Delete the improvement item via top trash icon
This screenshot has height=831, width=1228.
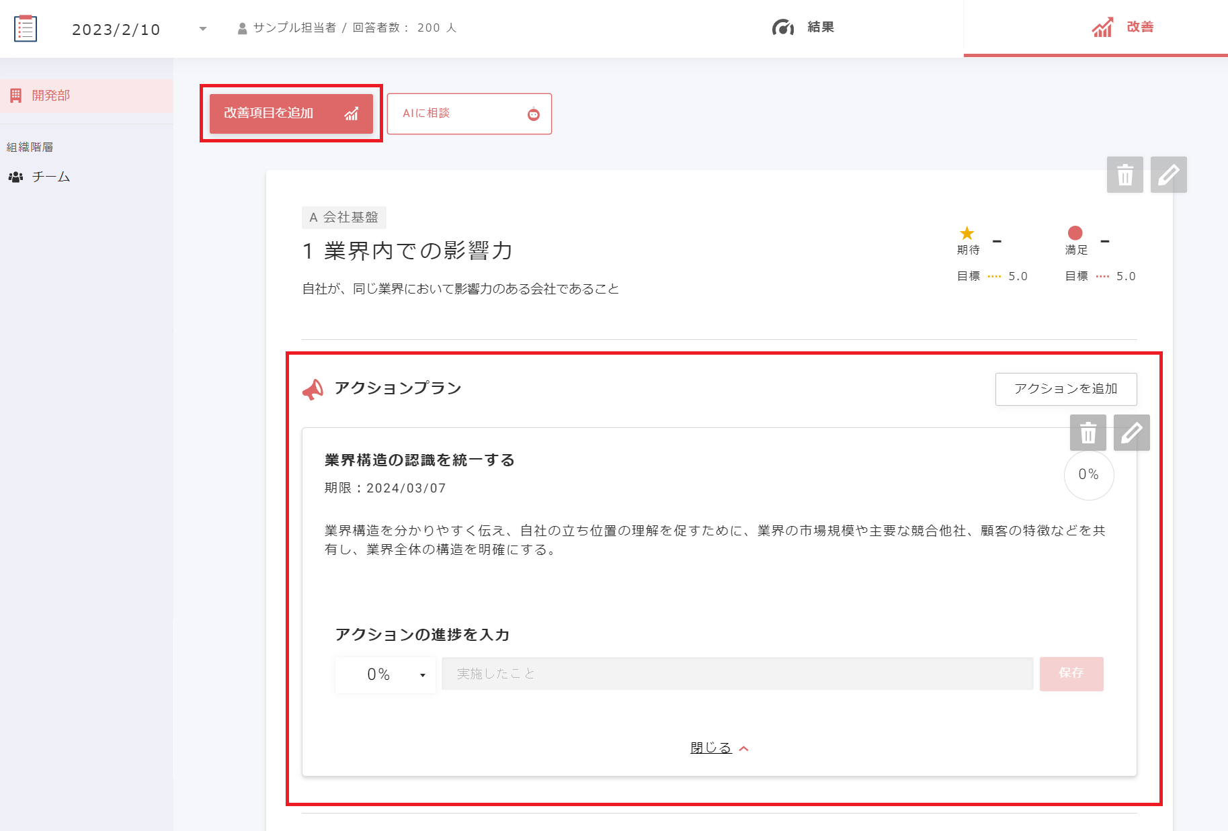click(1124, 175)
